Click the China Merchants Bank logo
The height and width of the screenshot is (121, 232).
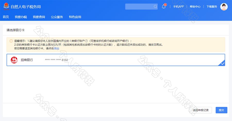pos(14,60)
